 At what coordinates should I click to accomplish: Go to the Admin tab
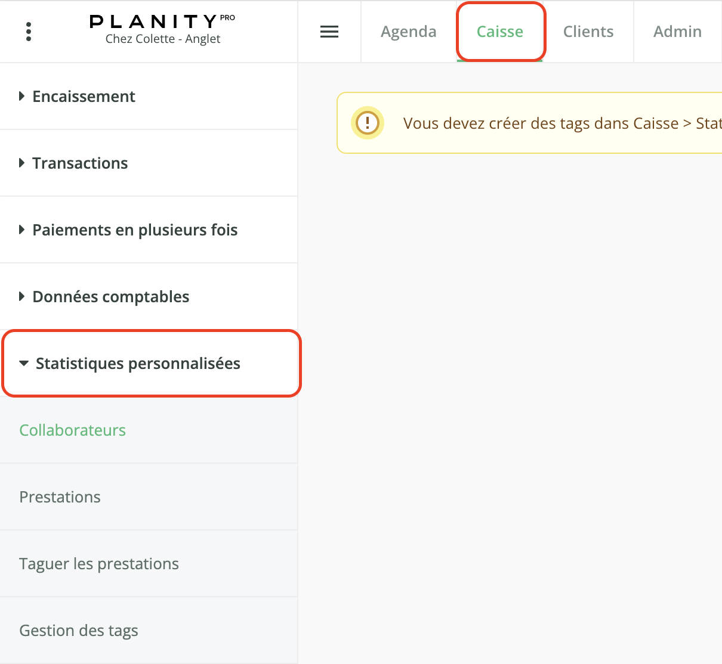coord(677,32)
